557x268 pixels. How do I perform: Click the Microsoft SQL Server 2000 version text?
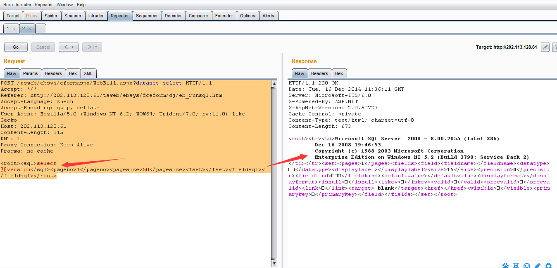[x=417, y=139]
